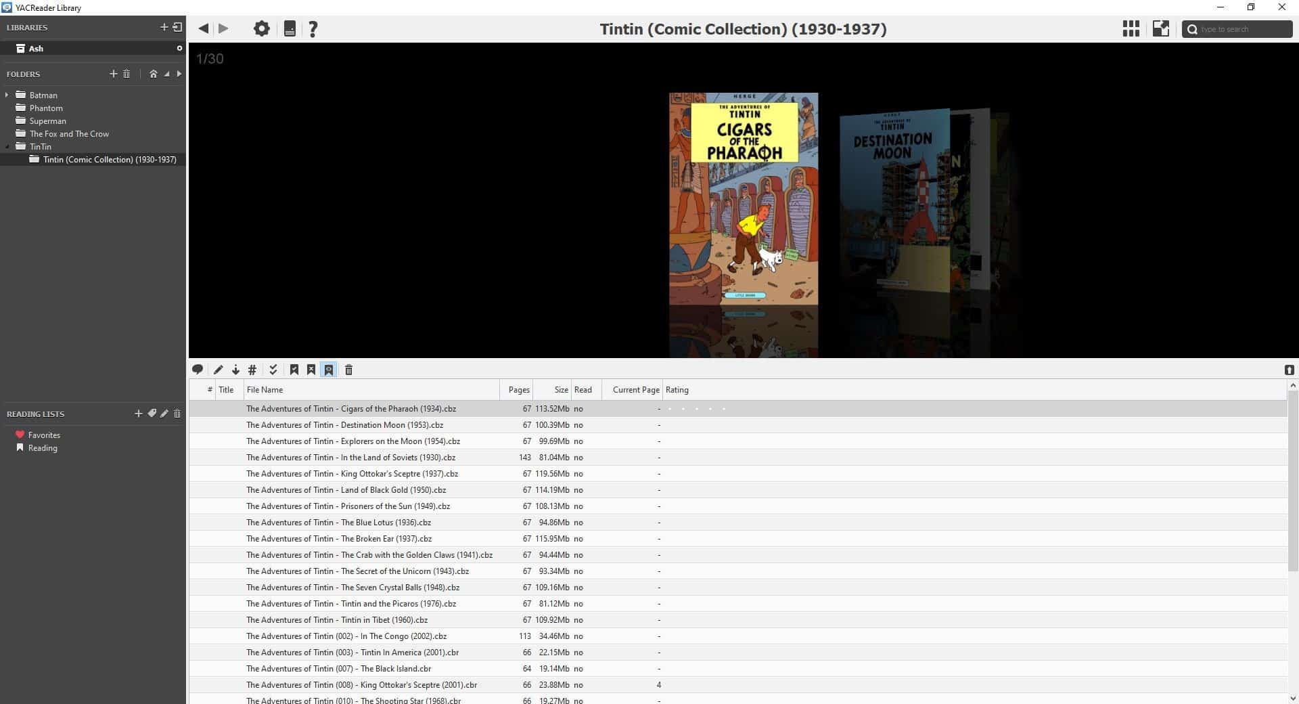
Task: Open The Fox and The Crow folder
Action: [69, 133]
